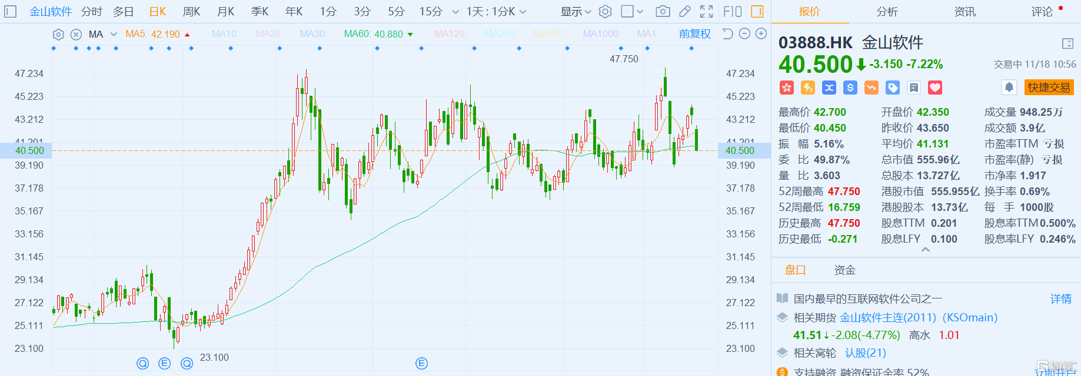Open the 评论 comments tab
The width and height of the screenshot is (1081, 376).
coord(1042,12)
